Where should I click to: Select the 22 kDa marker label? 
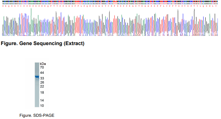tap(42, 86)
